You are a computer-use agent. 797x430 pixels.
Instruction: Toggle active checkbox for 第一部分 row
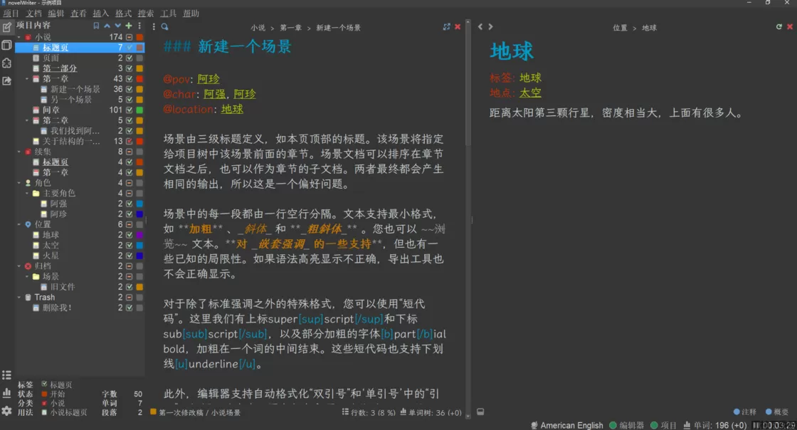coord(129,68)
